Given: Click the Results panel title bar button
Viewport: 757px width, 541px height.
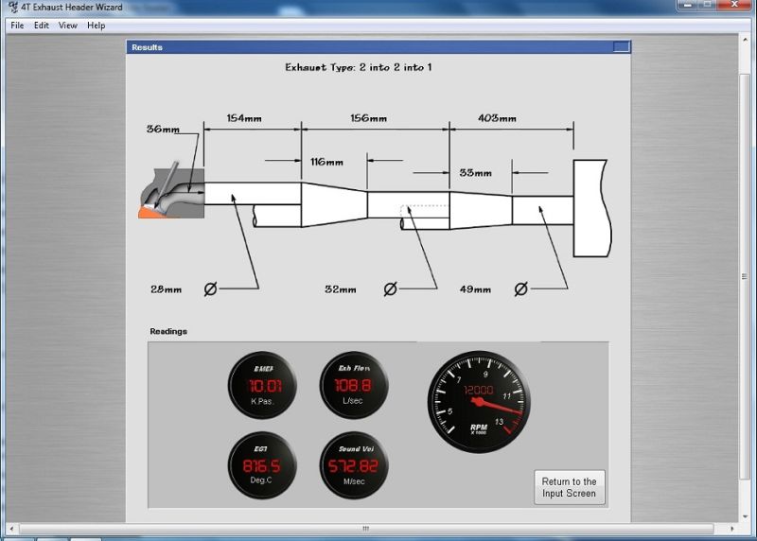Looking at the screenshot, I should point(620,47).
